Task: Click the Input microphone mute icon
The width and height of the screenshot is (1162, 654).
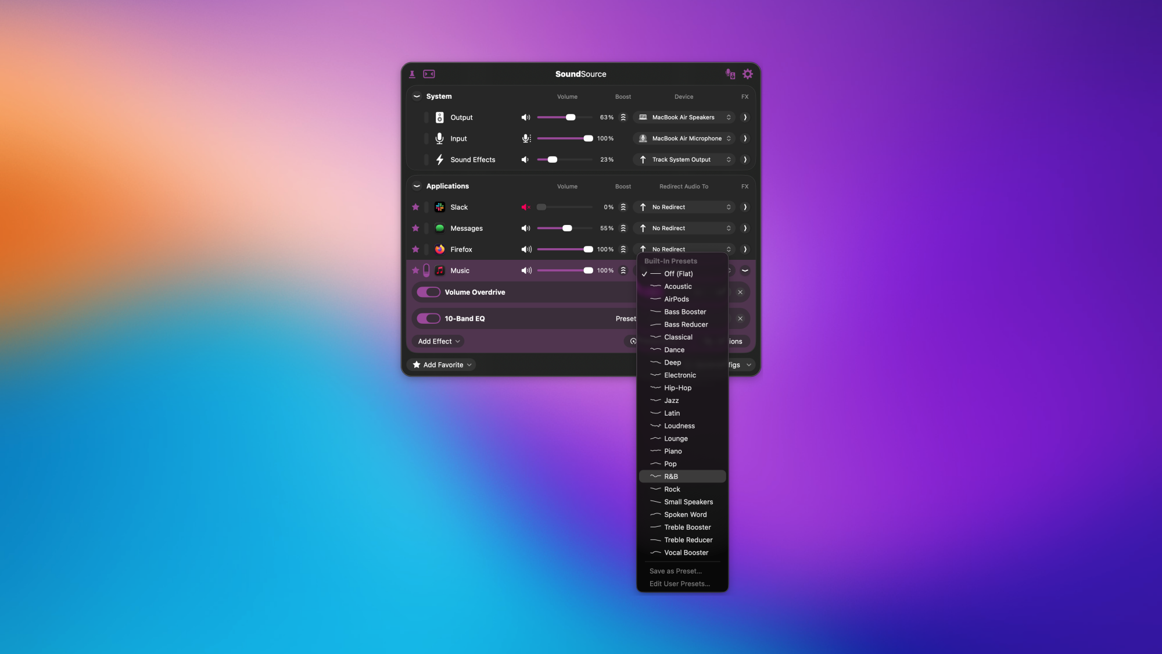Action: pos(526,138)
